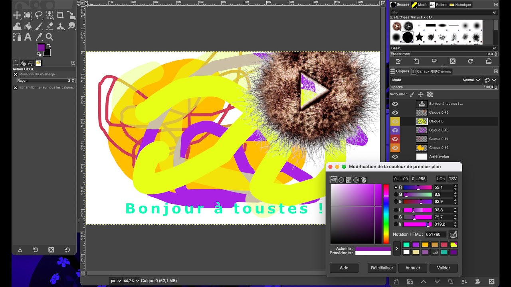
Task: Pick screen color with eyedropper beside HTML notation
Action: tap(453, 234)
